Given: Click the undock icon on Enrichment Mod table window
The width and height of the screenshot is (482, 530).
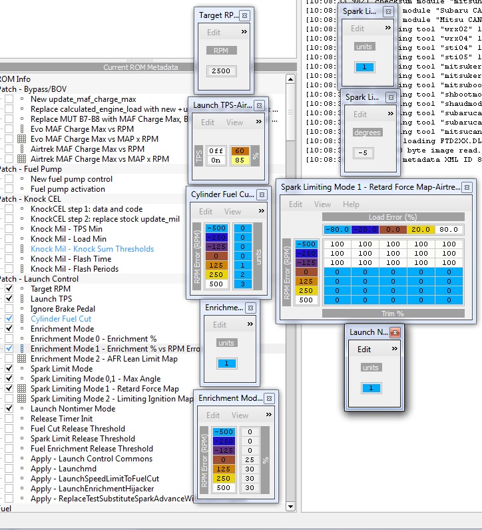Looking at the screenshot, I should click(x=269, y=399).
